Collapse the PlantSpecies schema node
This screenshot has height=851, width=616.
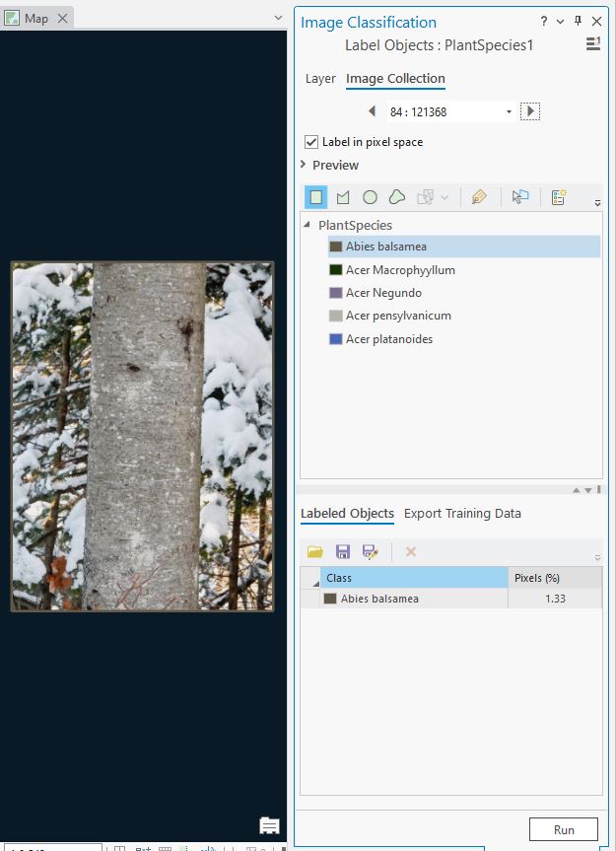tap(307, 224)
